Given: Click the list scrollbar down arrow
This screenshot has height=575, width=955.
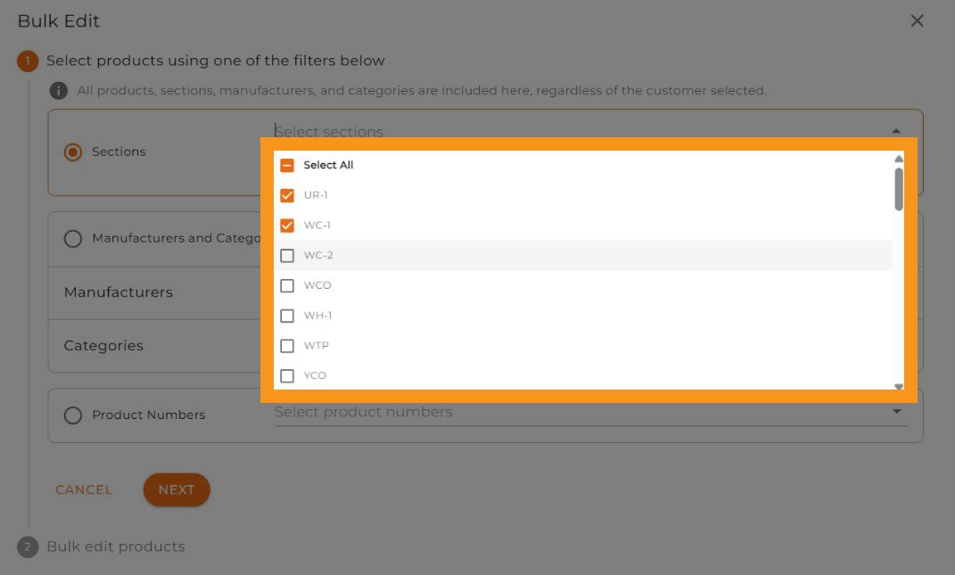Looking at the screenshot, I should click(899, 386).
